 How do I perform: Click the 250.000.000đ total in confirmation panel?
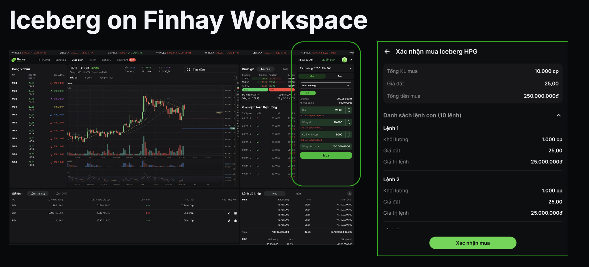541,96
